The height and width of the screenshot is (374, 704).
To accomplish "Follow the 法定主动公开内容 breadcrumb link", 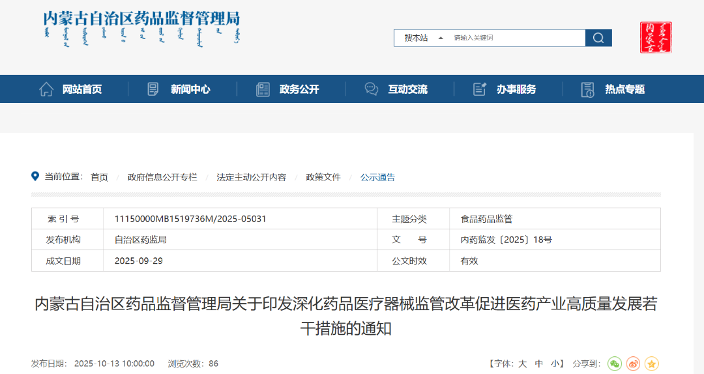I will (252, 177).
